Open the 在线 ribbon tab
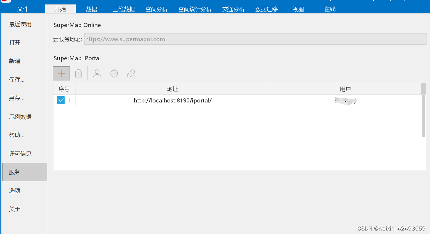The width and height of the screenshot is (430, 234). point(330,9)
